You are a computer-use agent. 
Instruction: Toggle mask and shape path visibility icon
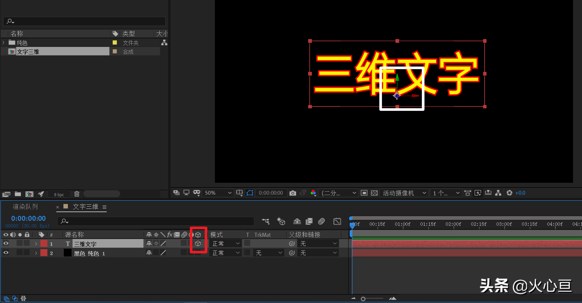click(x=250, y=192)
